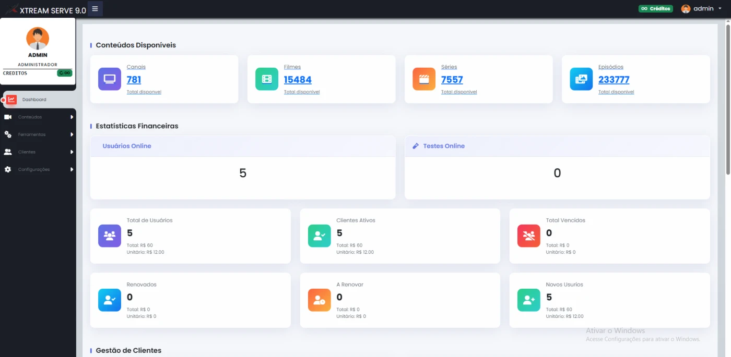This screenshot has width=731, height=357.
Task: Click the vertical page scrollbar thumb
Action: pyautogui.click(x=728, y=99)
